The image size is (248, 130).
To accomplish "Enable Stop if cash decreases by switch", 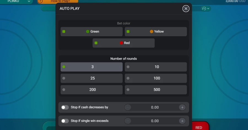I will pos(65,107).
